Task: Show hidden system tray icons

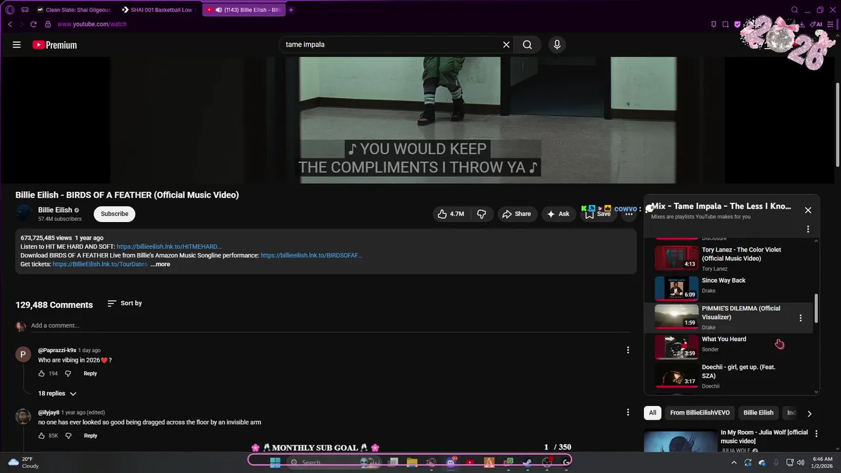Action: [x=734, y=462]
